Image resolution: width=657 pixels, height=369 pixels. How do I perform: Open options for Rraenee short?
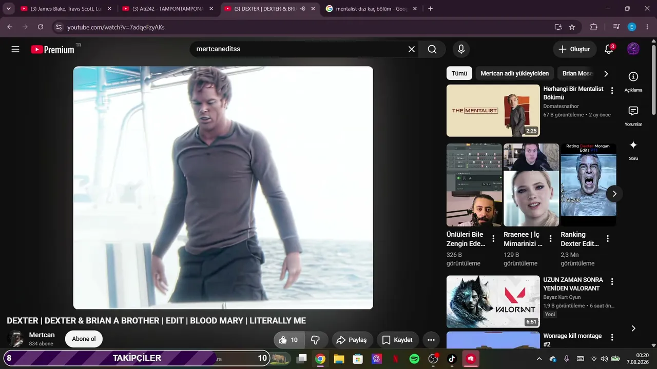550,239
